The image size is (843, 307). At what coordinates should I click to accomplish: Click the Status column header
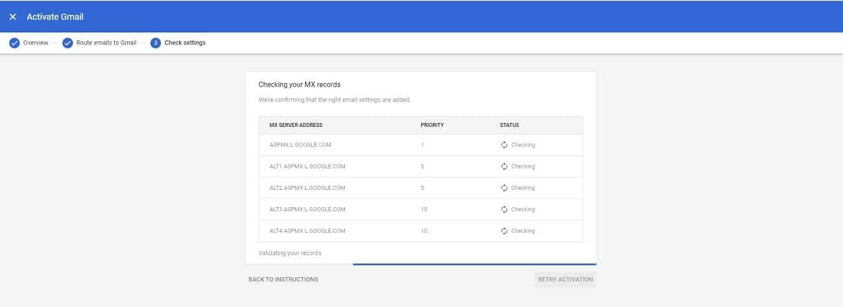point(509,125)
